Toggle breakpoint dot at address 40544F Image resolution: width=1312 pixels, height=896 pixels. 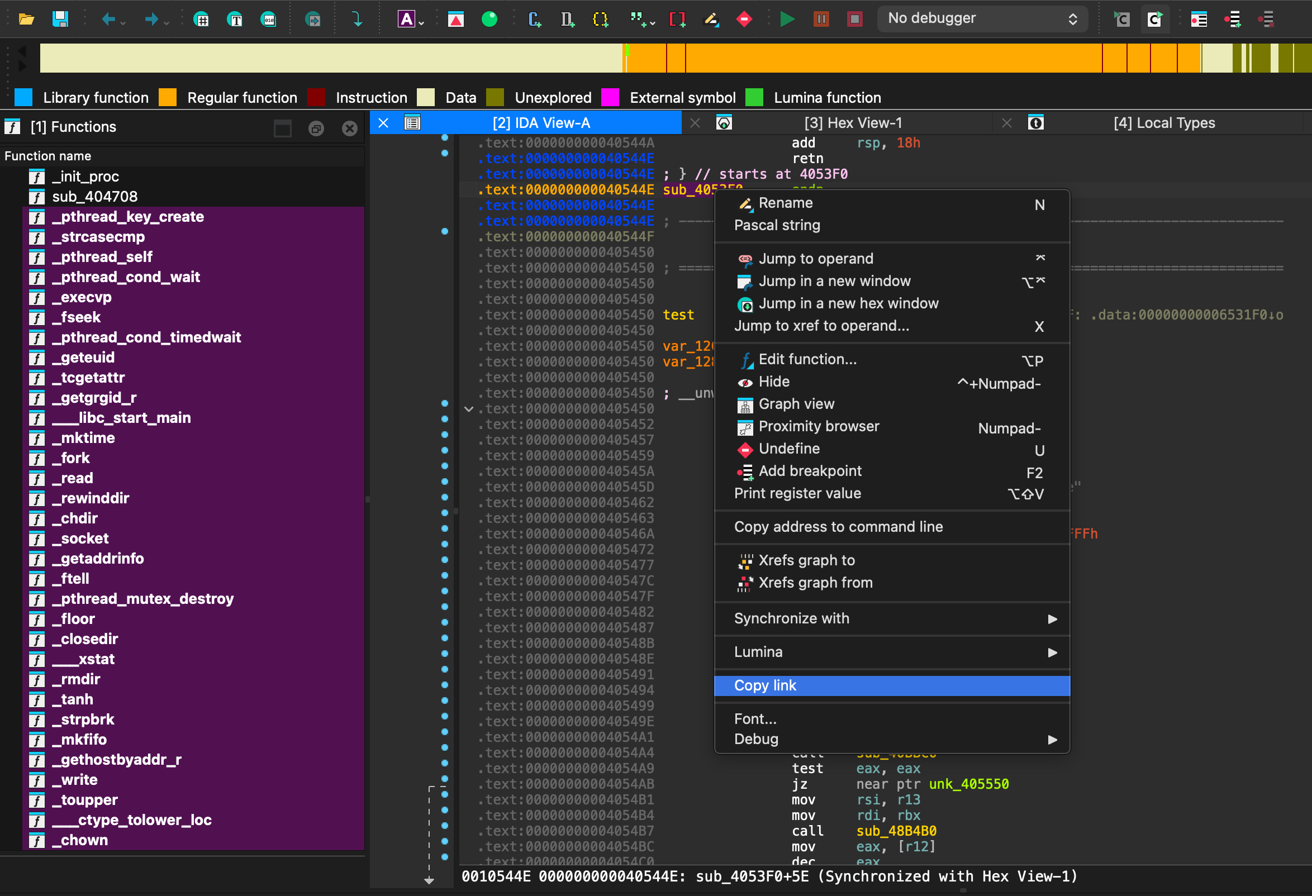445,231
